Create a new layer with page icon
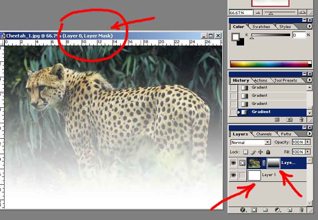318x220 pixels. 290,210
